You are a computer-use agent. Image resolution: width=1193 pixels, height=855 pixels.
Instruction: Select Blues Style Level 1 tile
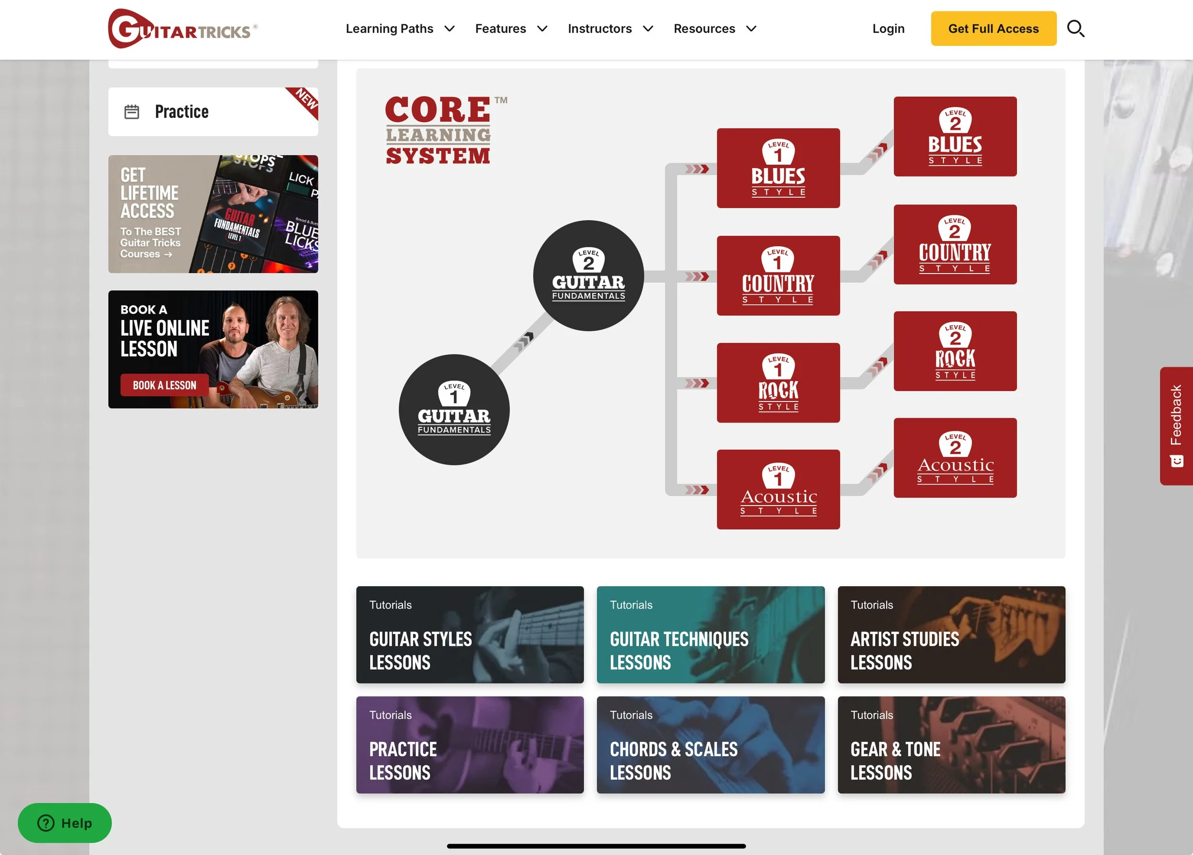click(778, 168)
